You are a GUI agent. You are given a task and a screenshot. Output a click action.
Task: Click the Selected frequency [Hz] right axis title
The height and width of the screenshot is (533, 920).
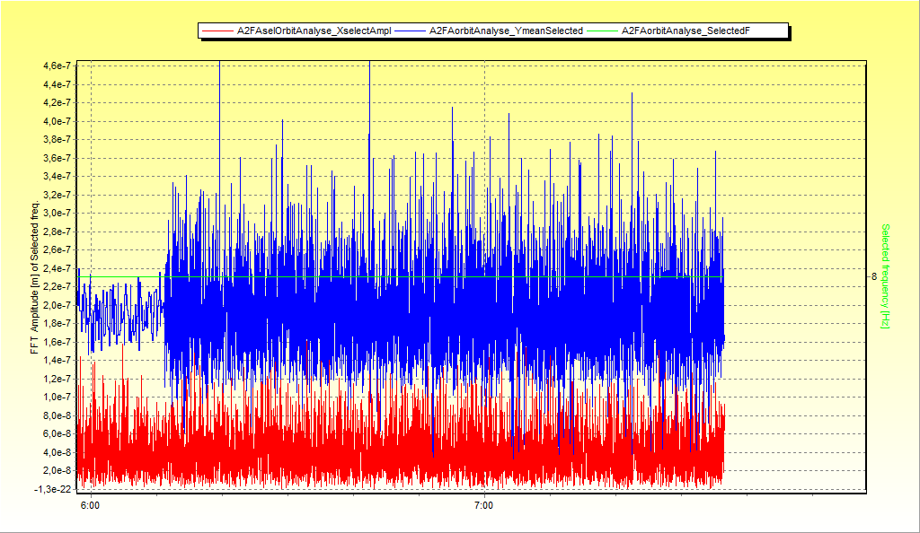click(x=886, y=275)
